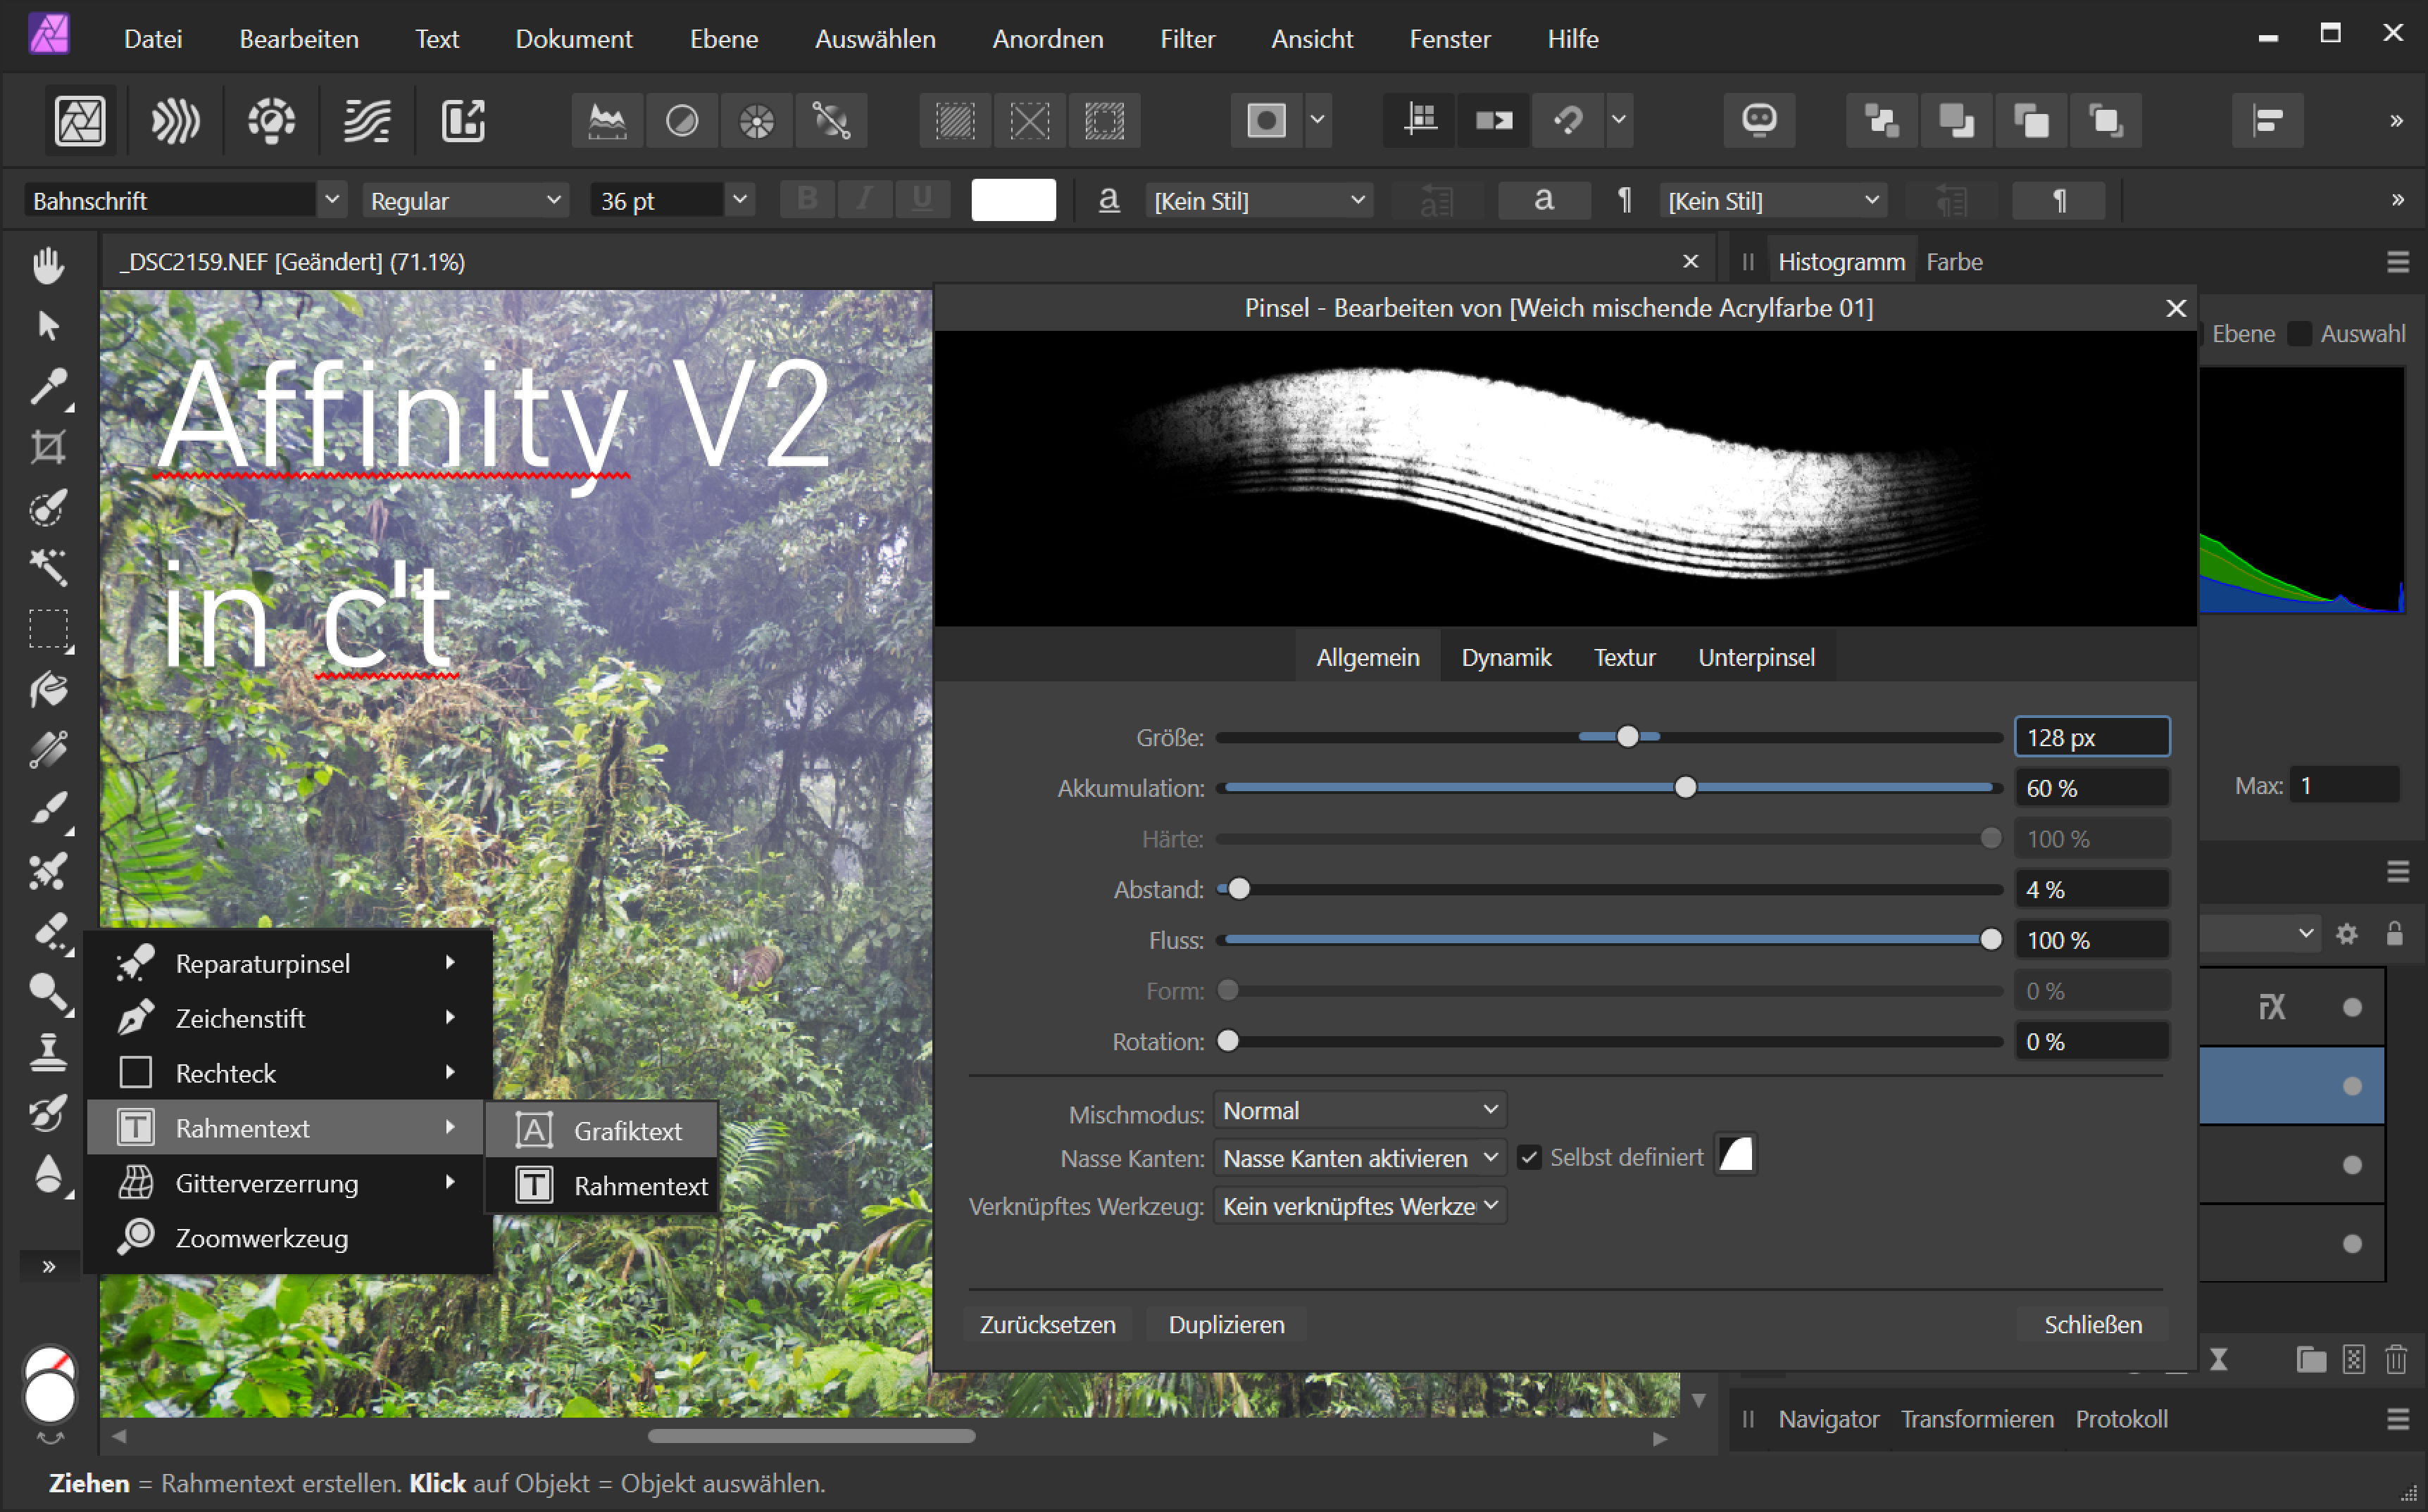Open the Filter menu
Viewport: 2428px width, 1512px height.
click(1187, 39)
